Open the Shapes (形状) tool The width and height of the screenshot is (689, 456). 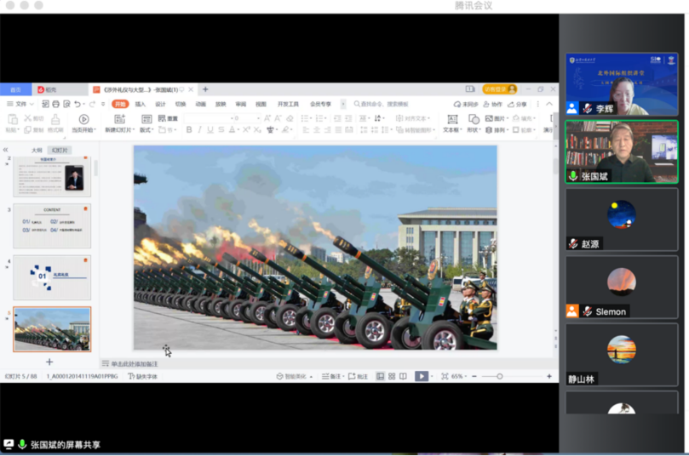point(473,130)
